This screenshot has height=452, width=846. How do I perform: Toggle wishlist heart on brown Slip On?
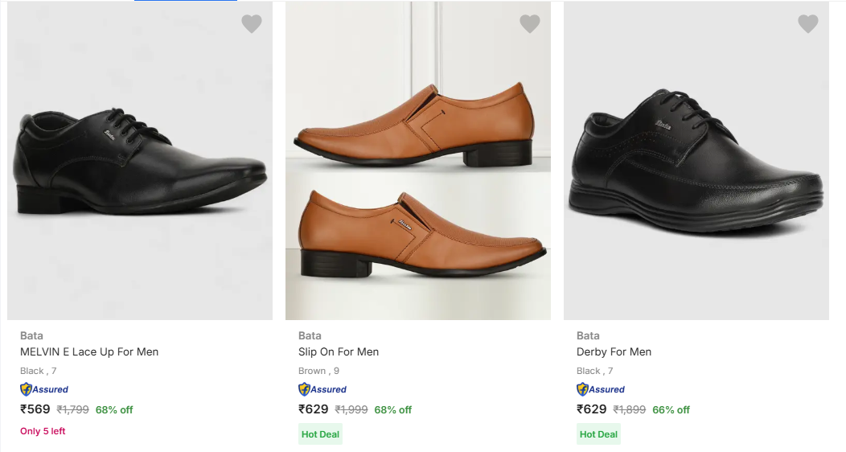pos(530,24)
